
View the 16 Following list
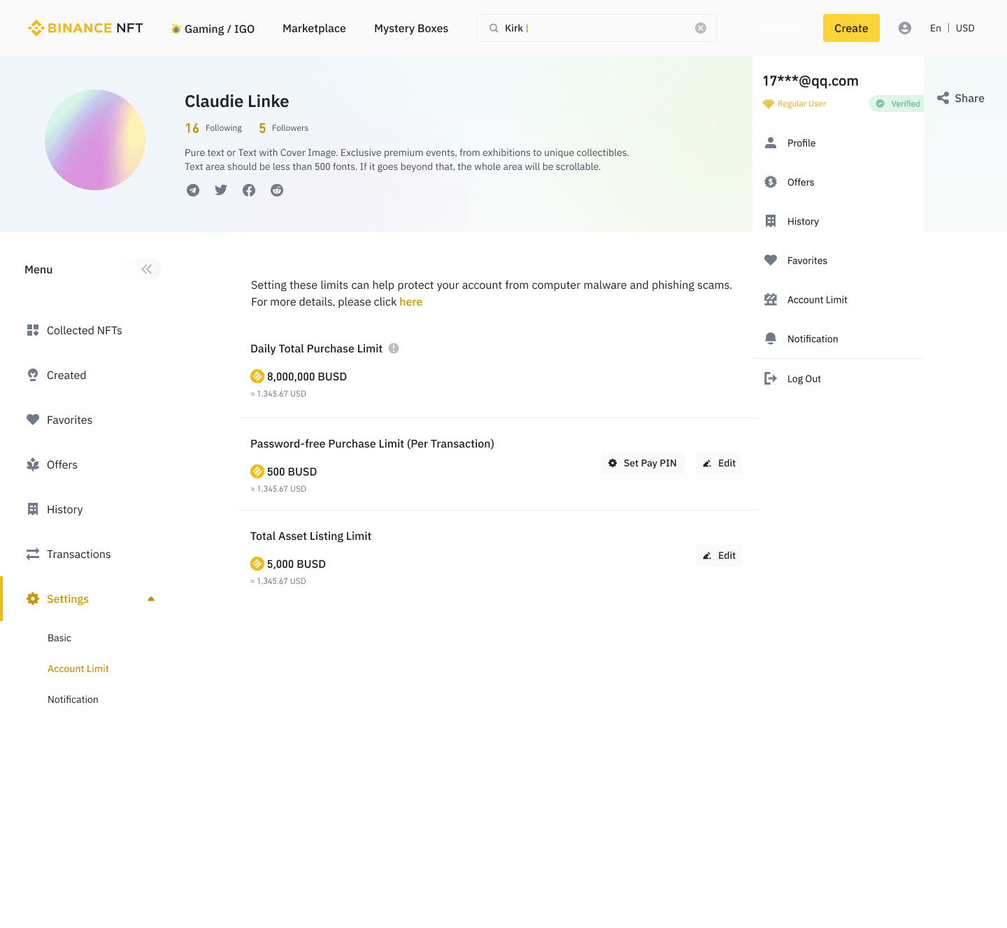pos(213,128)
